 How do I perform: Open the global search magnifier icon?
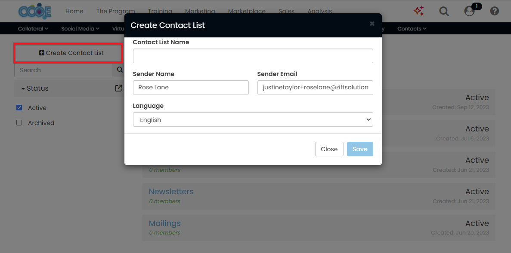pyautogui.click(x=444, y=11)
